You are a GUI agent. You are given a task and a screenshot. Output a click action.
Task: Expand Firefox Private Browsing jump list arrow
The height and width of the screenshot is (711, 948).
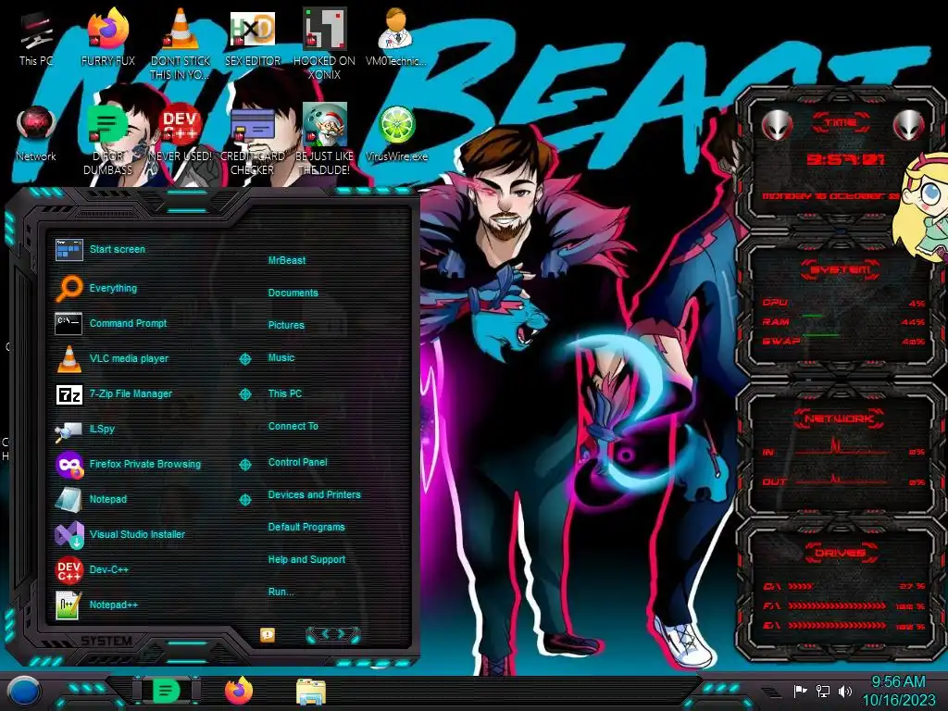coord(244,465)
